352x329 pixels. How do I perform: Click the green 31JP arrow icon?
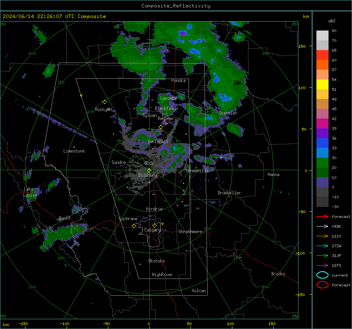(x=322, y=255)
